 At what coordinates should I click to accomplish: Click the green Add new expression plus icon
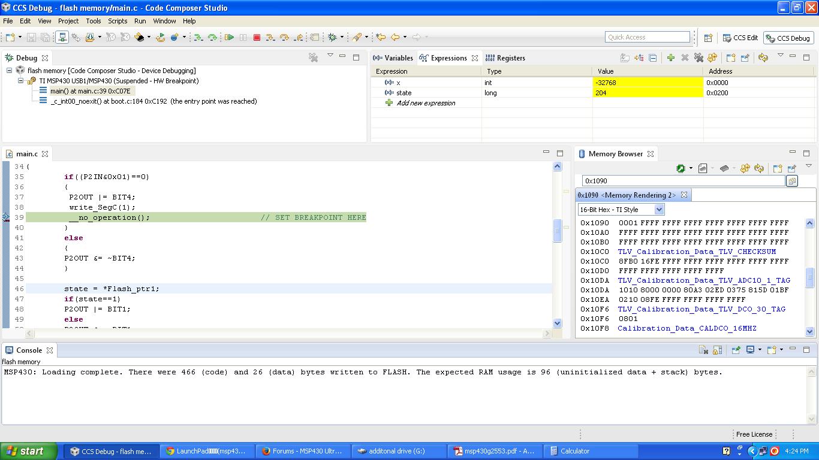tap(671, 57)
